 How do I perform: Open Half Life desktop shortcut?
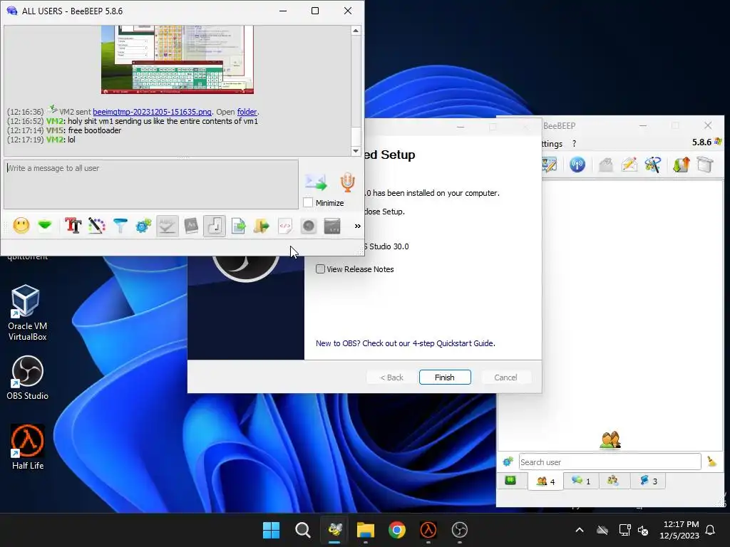pyautogui.click(x=28, y=447)
